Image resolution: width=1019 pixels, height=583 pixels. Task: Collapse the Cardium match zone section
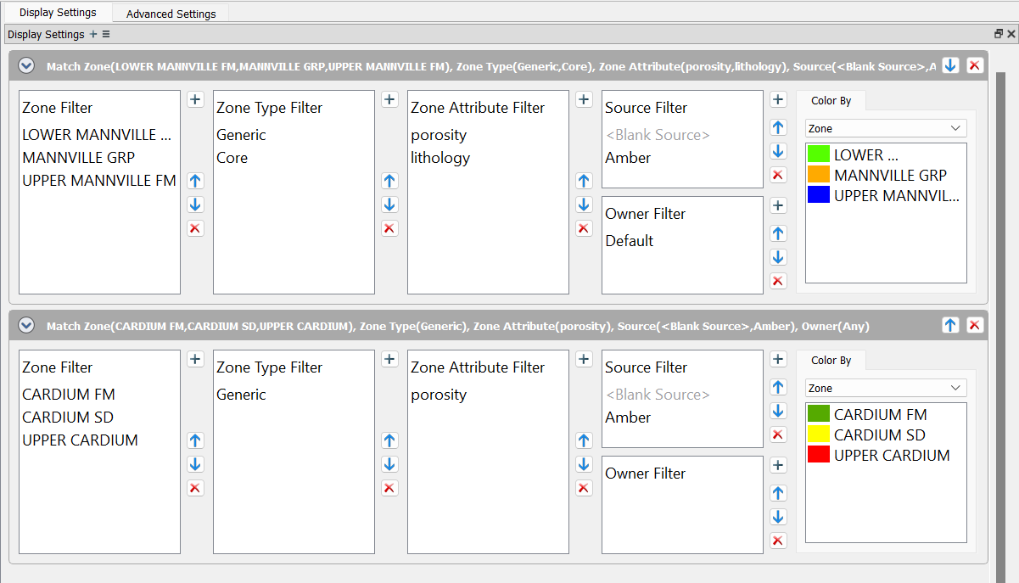pyautogui.click(x=26, y=325)
